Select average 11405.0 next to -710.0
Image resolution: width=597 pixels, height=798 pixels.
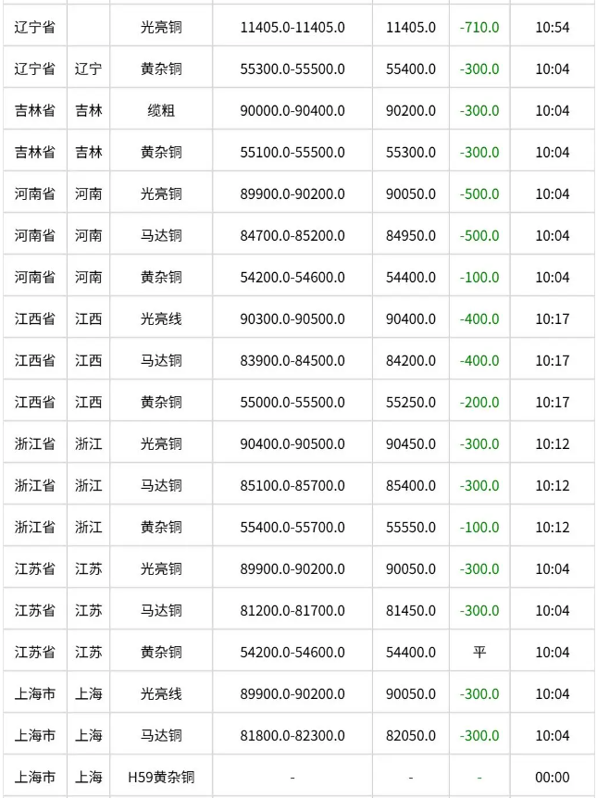(411, 27)
